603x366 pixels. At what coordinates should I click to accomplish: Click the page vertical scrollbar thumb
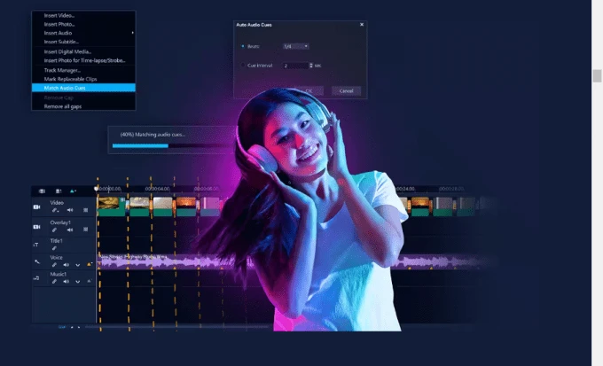597,75
